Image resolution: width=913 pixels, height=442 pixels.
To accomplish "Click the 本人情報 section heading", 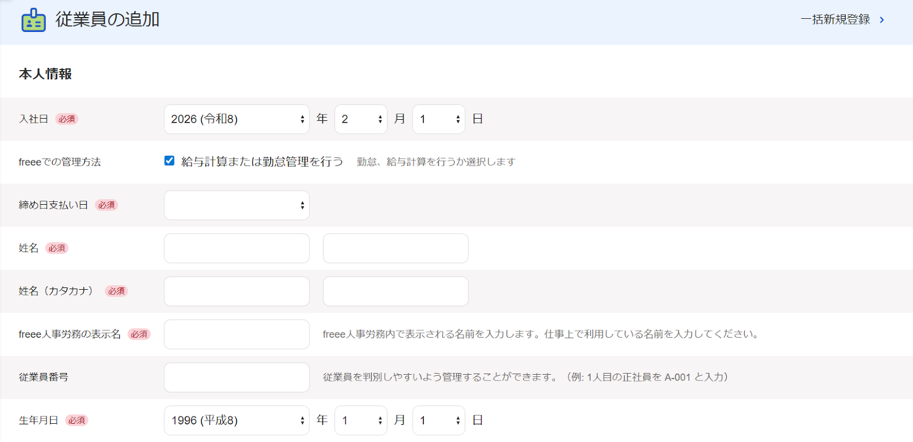I will [45, 74].
